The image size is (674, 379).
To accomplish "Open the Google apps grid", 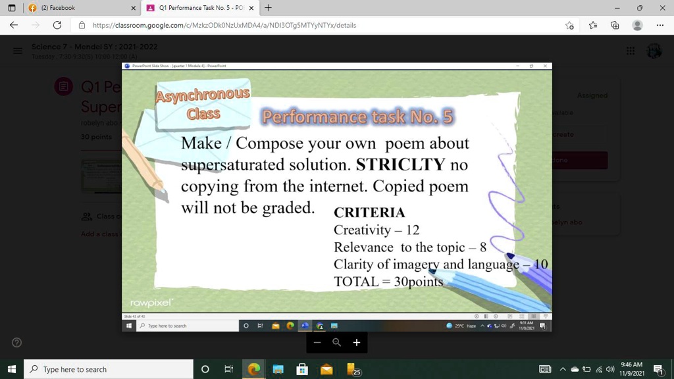I will point(631,51).
